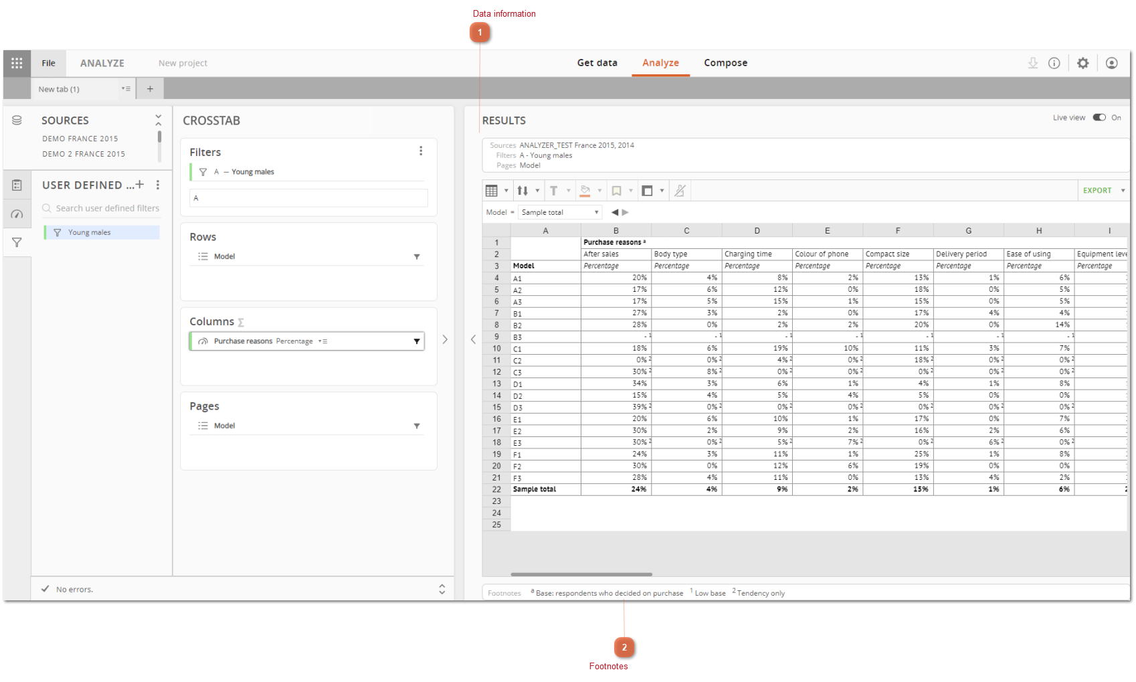The height and width of the screenshot is (682, 1136).
Task: Open the app launcher grid icon
Action: 17,63
